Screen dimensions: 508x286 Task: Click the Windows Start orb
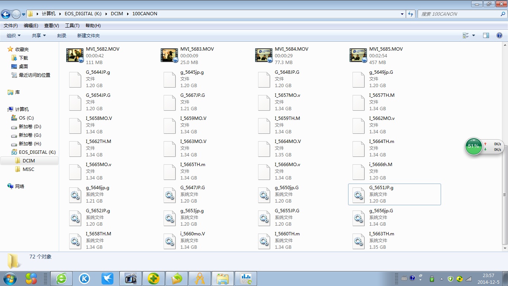pyautogui.click(x=10, y=278)
